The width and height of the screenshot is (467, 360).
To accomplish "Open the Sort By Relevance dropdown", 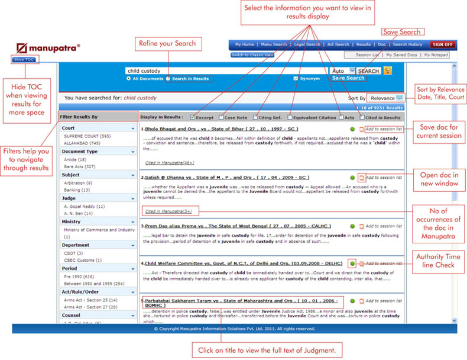I will 400,98.
